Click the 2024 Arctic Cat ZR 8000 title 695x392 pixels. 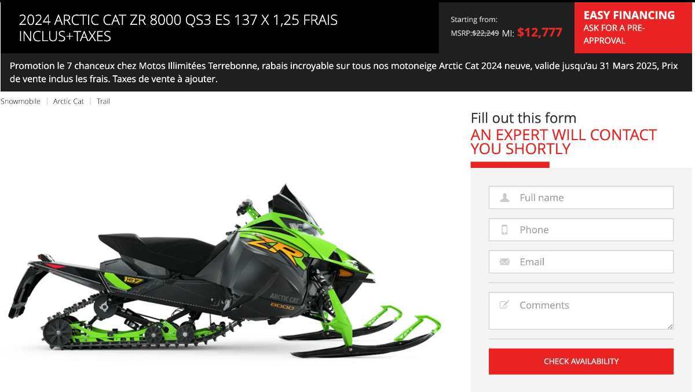pos(178,28)
